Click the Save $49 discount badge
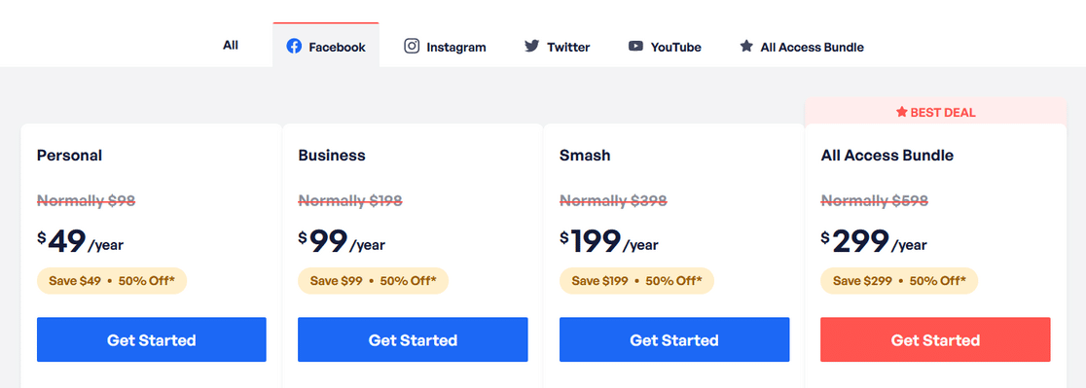The width and height of the screenshot is (1086, 388). point(112,281)
